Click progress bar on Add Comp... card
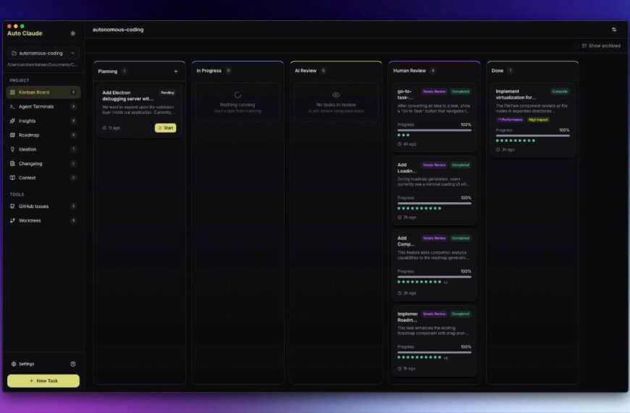This screenshot has width=630, height=413. [x=434, y=277]
